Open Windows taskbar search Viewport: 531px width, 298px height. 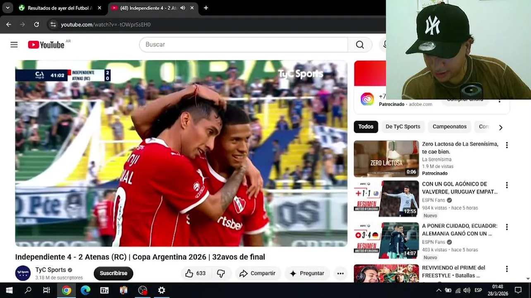pyautogui.click(x=28, y=290)
